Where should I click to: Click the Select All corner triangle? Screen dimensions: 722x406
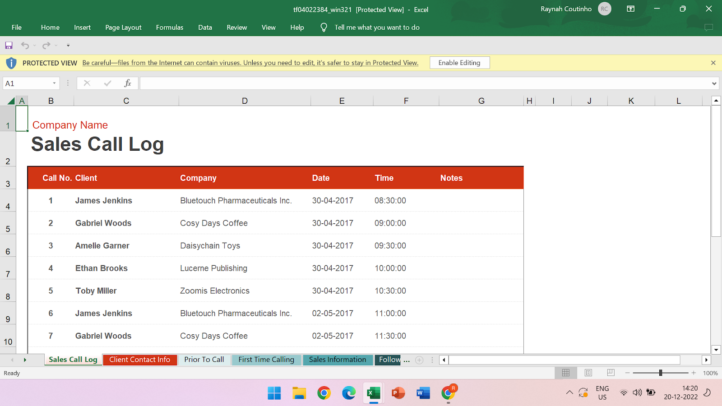[x=11, y=101]
